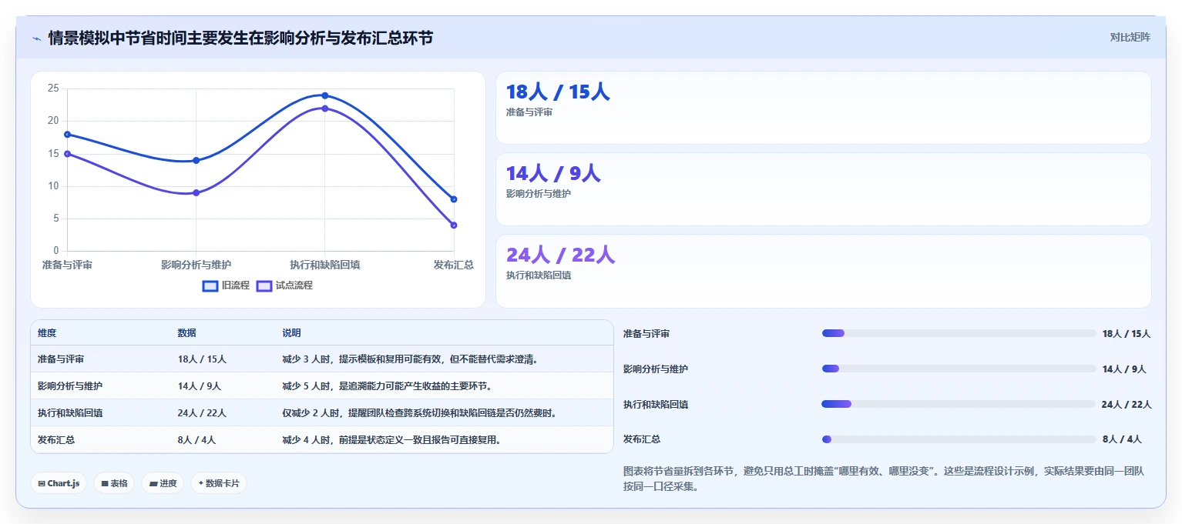Image resolution: width=1182 pixels, height=524 pixels.
Task: Click the 18人 / 15人 table cell
Action: click(202, 359)
